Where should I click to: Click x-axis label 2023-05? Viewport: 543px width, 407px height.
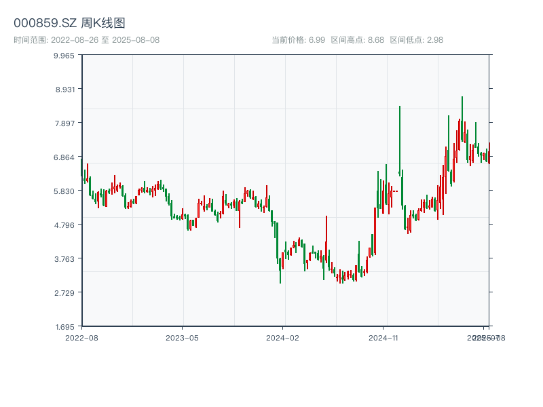(x=182, y=338)
